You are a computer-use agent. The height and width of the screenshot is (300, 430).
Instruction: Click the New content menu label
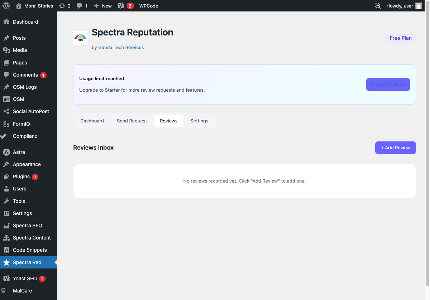pyautogui.click(x=107, y=6)
